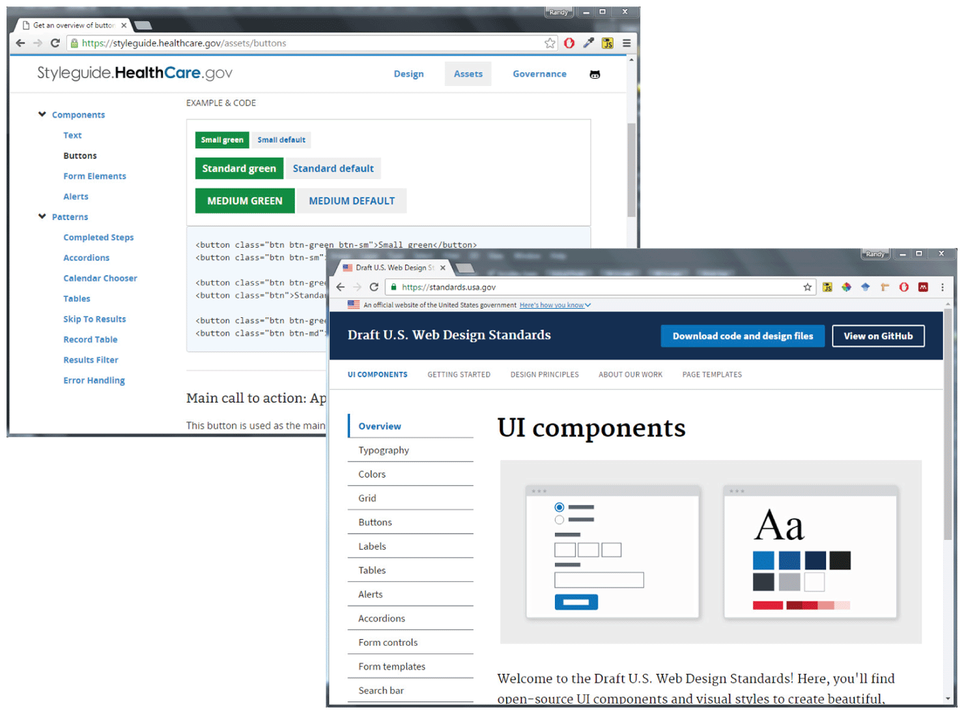This screenshot has width=964, height=714.
Task: Open the three-dot Chrome menu in front window
Action: pyautogui.click(x=942, y=287)
